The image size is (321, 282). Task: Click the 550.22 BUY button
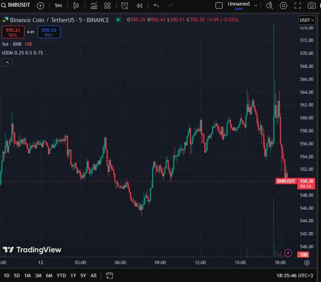(49, 32)
